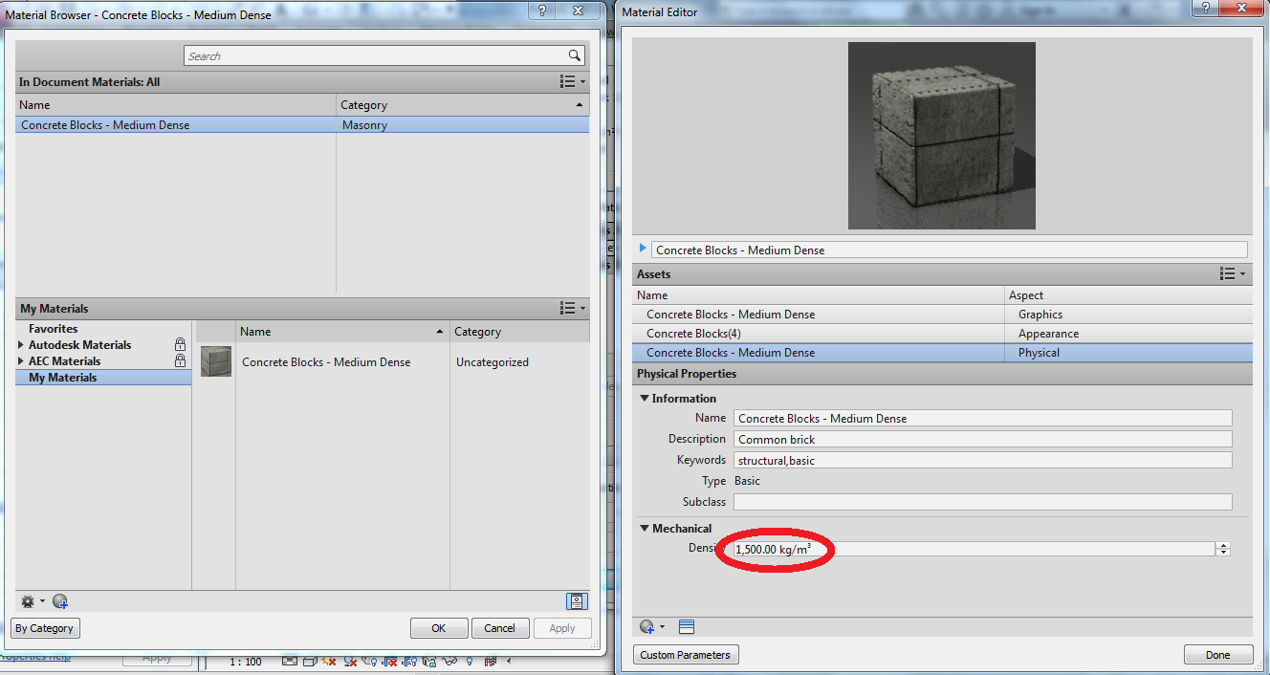Click the add asset sphere icon in Material Editor

(x=647, y=627)
